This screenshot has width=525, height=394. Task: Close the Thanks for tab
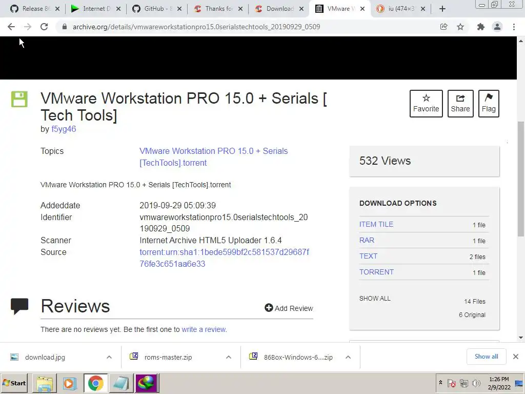coord(240,9)
